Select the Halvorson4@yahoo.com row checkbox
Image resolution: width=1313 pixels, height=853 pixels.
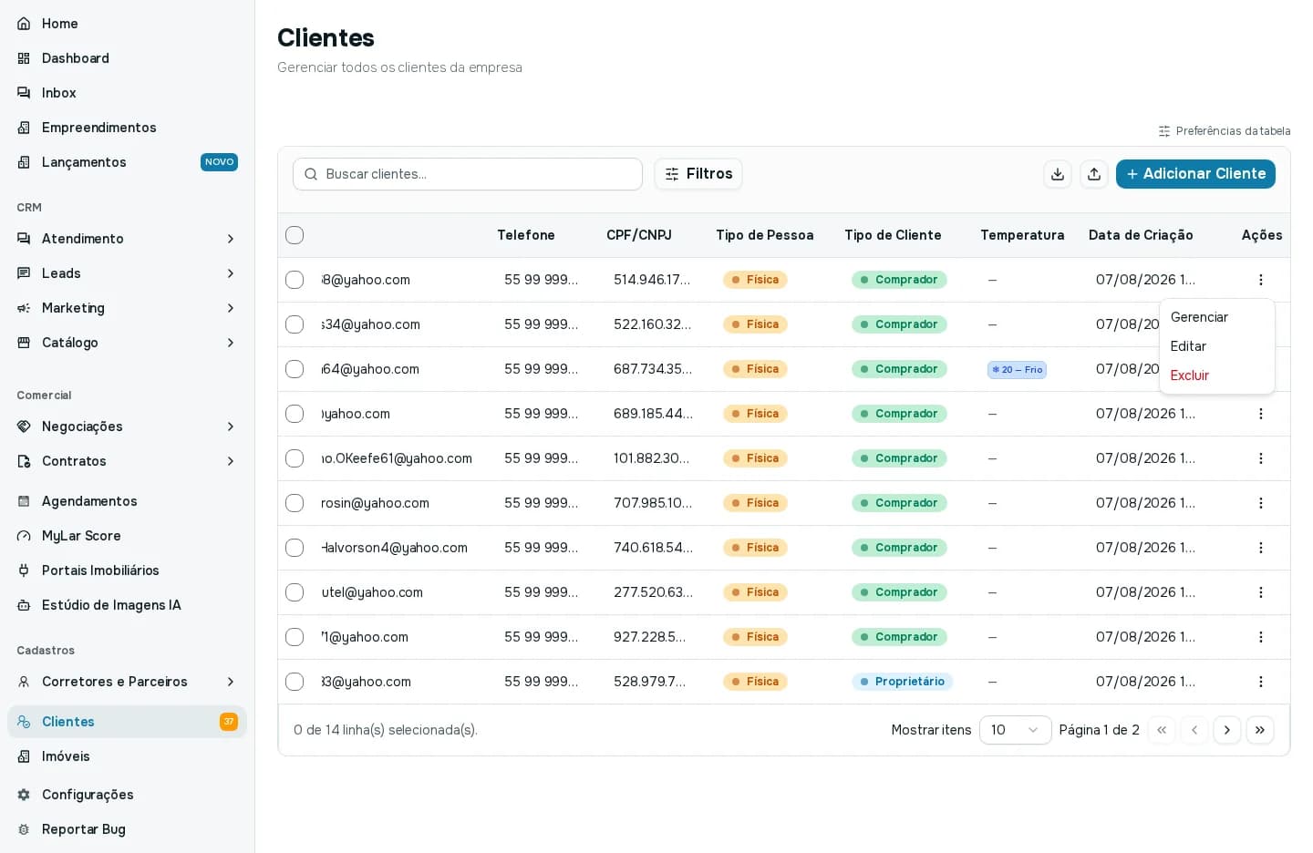click(295, 548)
